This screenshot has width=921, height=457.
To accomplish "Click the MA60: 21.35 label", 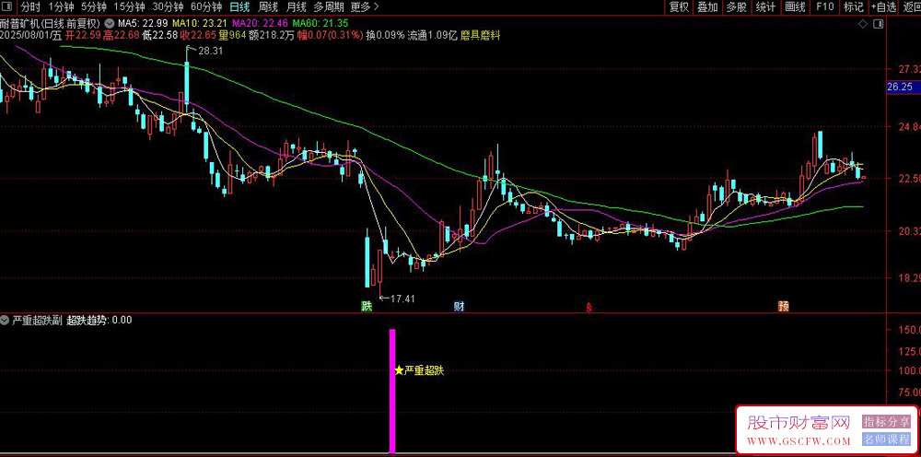I will point(321,24).
